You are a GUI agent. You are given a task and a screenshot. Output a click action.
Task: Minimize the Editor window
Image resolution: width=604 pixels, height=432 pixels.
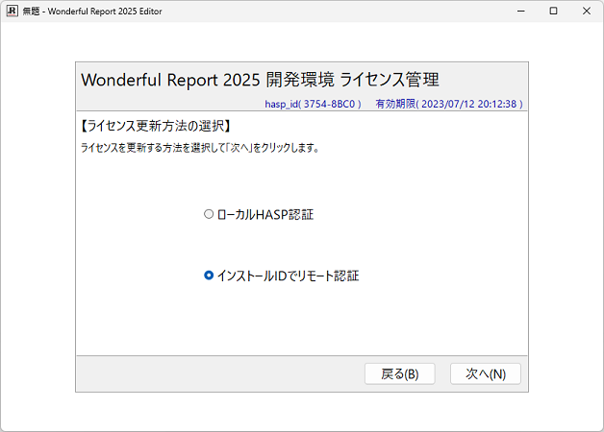coord(520,11)
